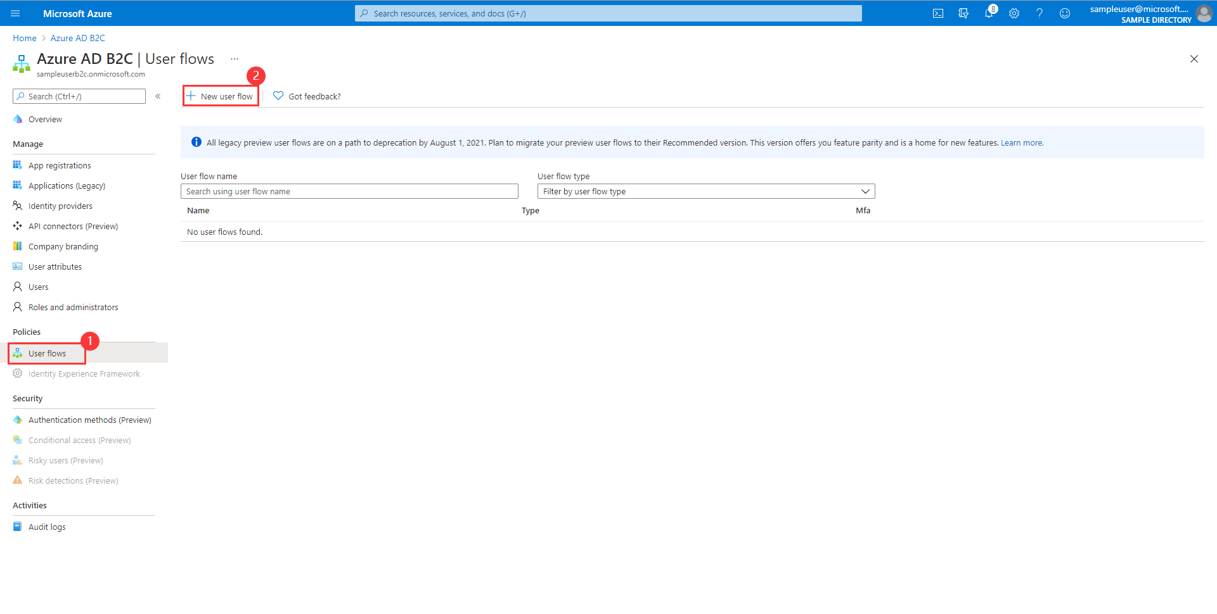Click the API connectors icon
Screen dimensions: 1217x614
18,226
